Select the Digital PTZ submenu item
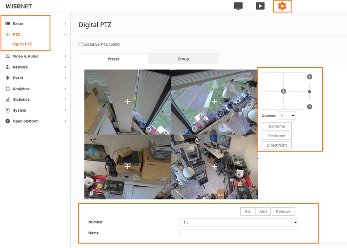Screen dimensions: 347x248 [22, 44]
